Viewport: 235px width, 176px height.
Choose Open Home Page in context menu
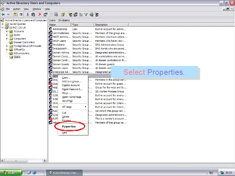pyautogui.click(x=73, y=97)
